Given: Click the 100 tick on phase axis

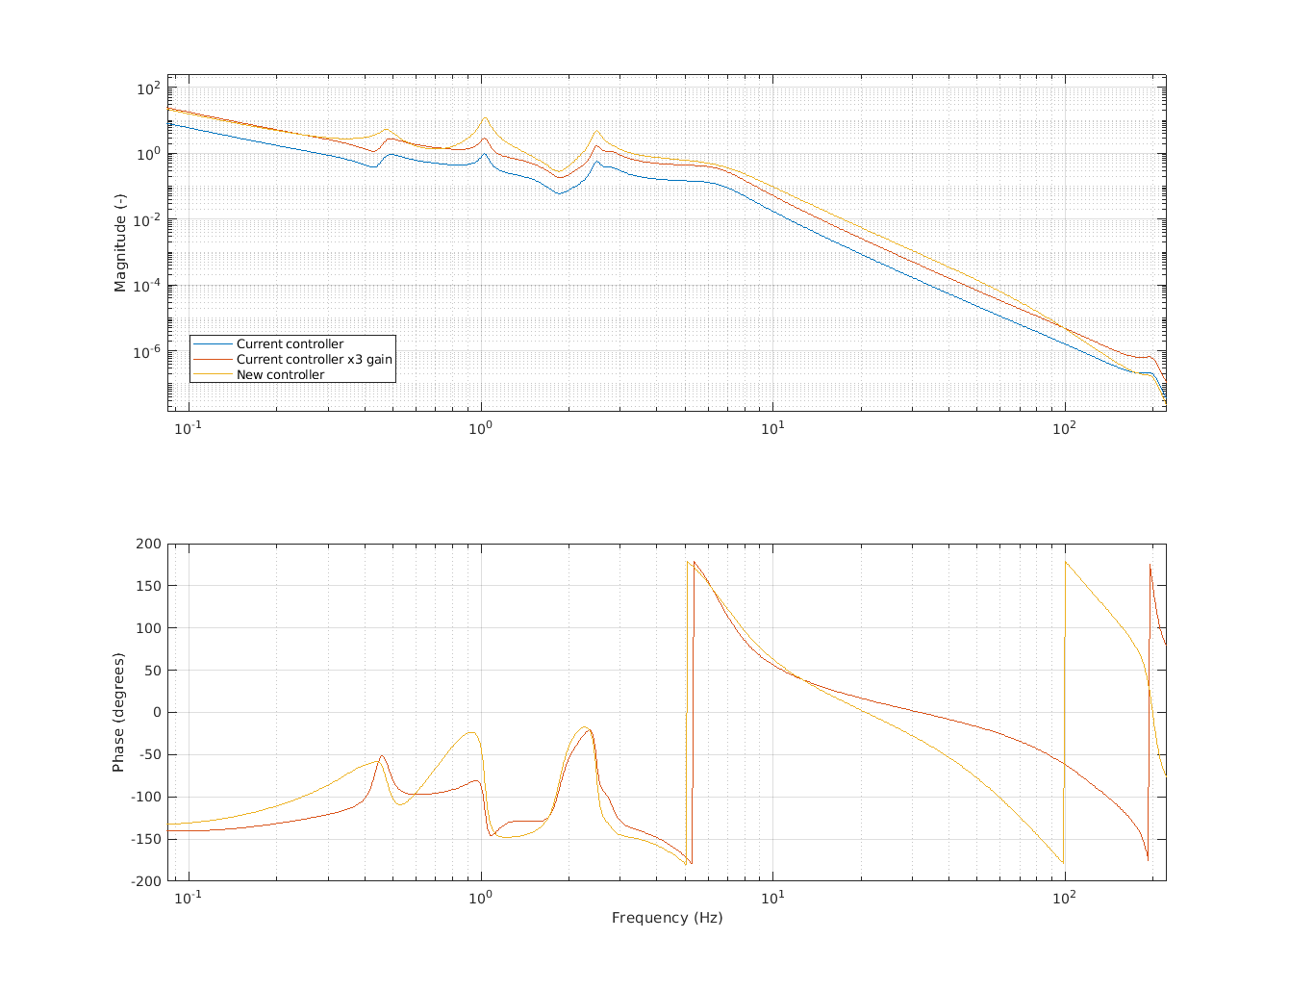Looking at the screenshot, I should point(148,628).
